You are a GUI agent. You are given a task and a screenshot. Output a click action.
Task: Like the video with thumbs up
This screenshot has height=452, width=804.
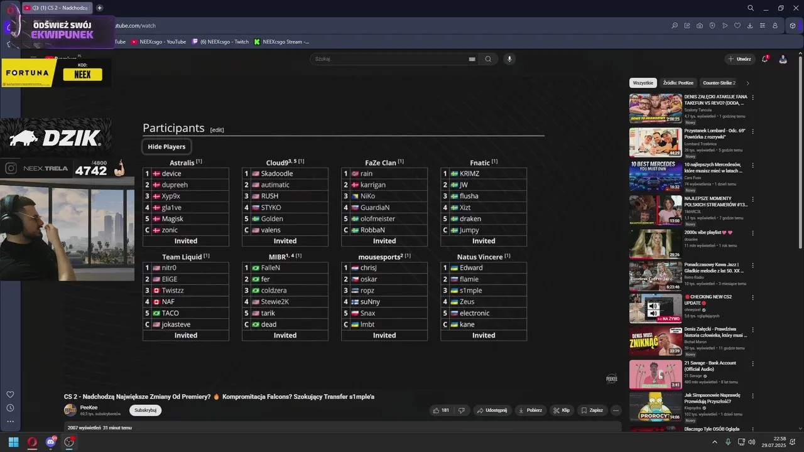pyautogui.click(x=440, y=411)
